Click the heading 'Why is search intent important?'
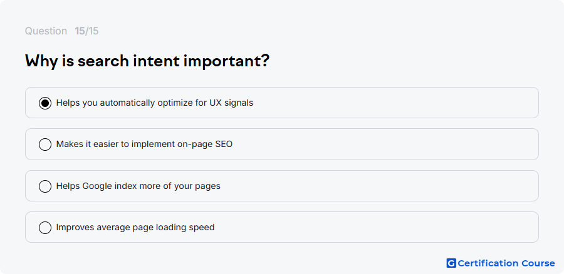This screenshot has height=274, width=564. click(x=147, y=61)
